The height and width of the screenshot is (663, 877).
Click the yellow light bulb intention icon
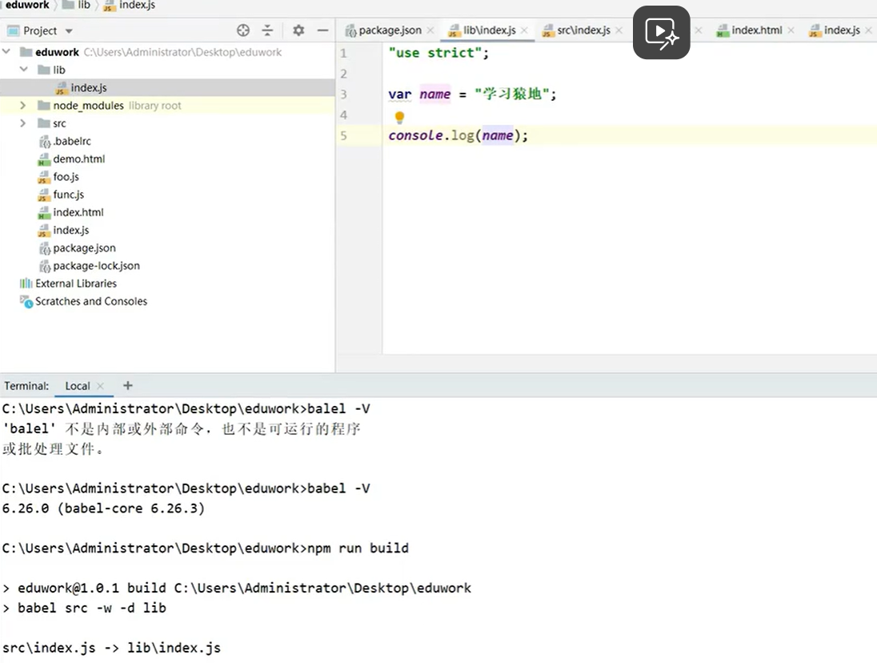(399, 117)
